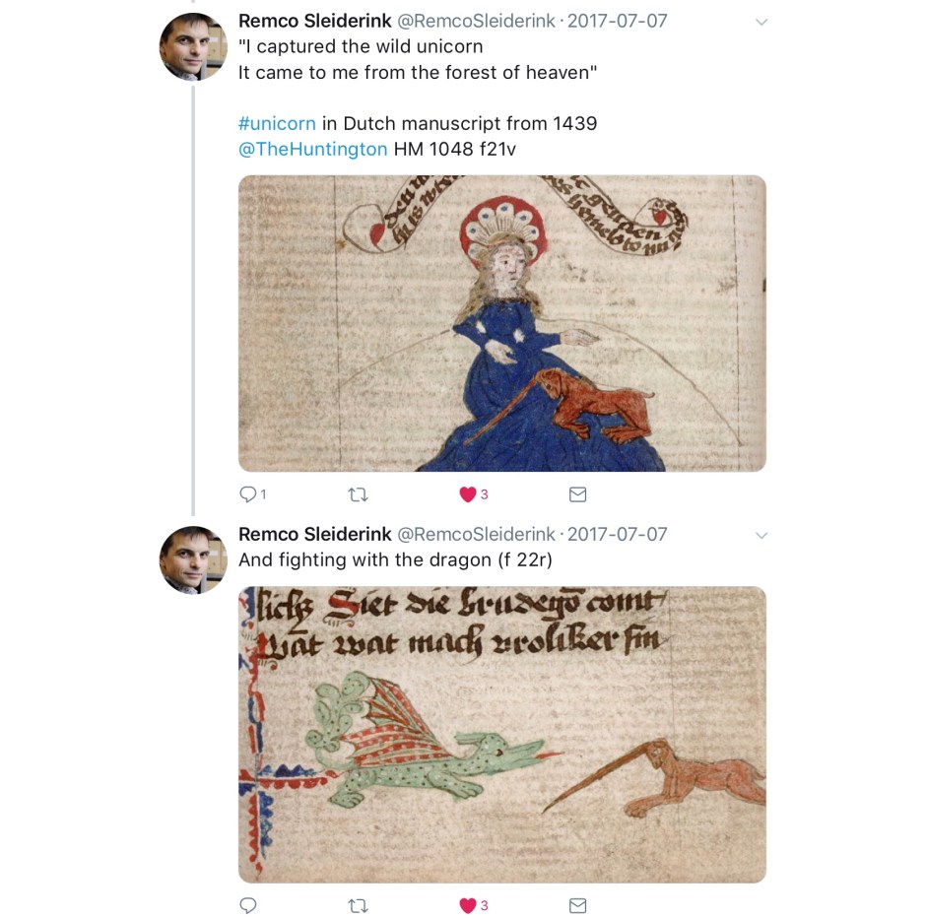This screenshot has width=926, height=918.
Task: Send unicorn tweet via direct message
Action: point(577,494)
